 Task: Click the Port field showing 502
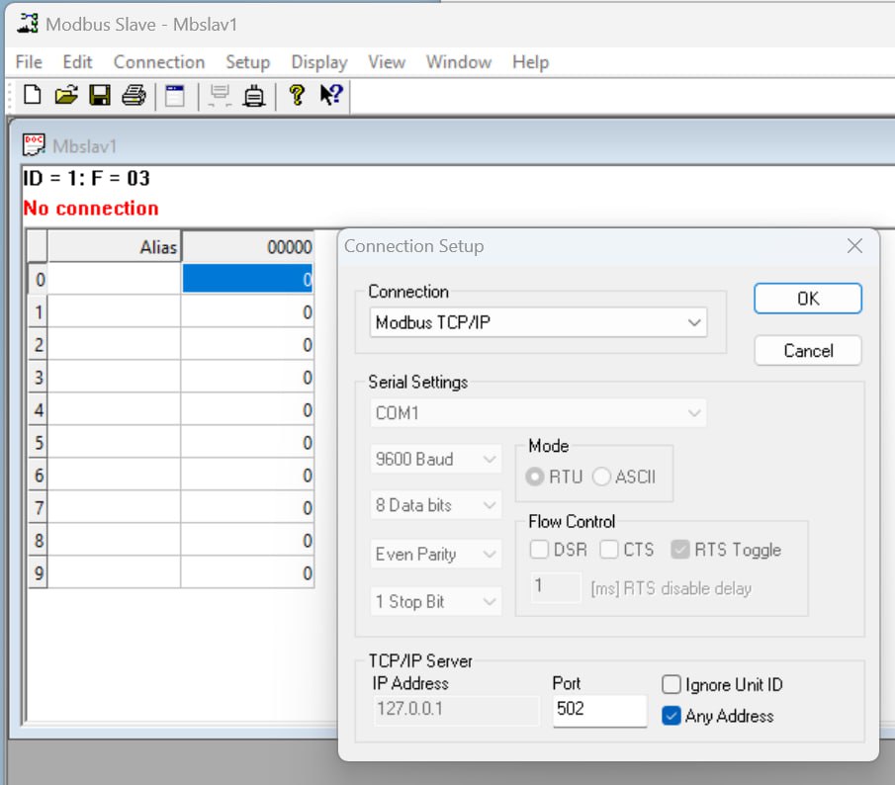pyautogui.click(x=600, y=710)
